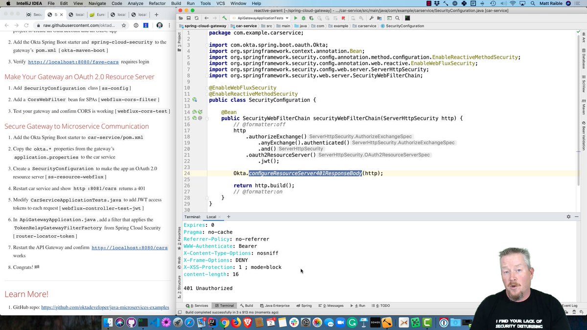Open the java-microservices-examples GitHub repo link
This screenshot has height=330, width=587.
[105, 307]
